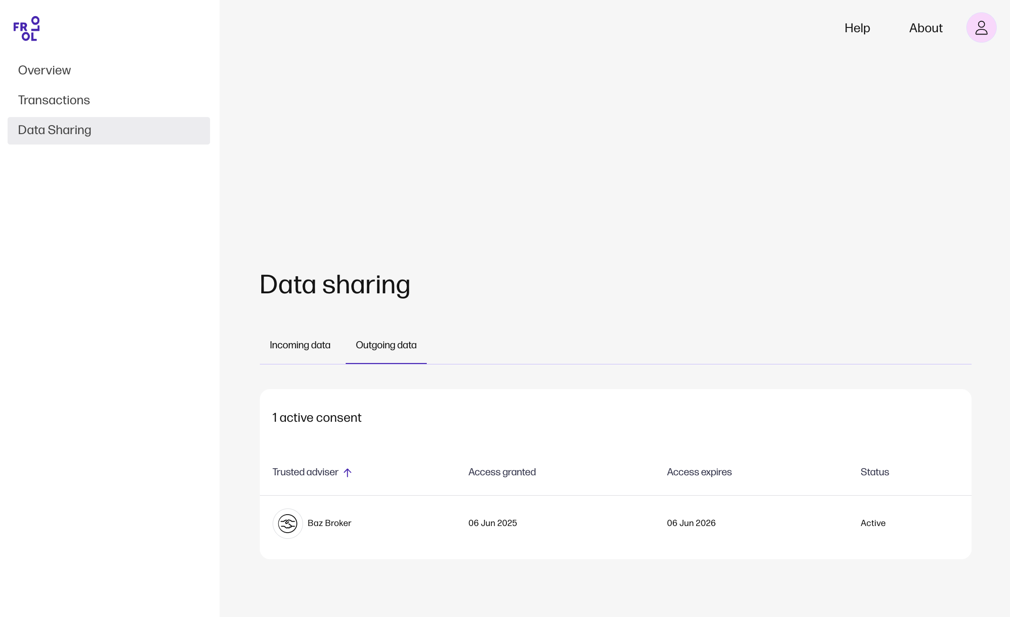Click the Status column header
1010x617 pixels.
874,472
